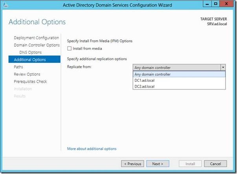Go to Deployment Configuration step

coord(37,38)
